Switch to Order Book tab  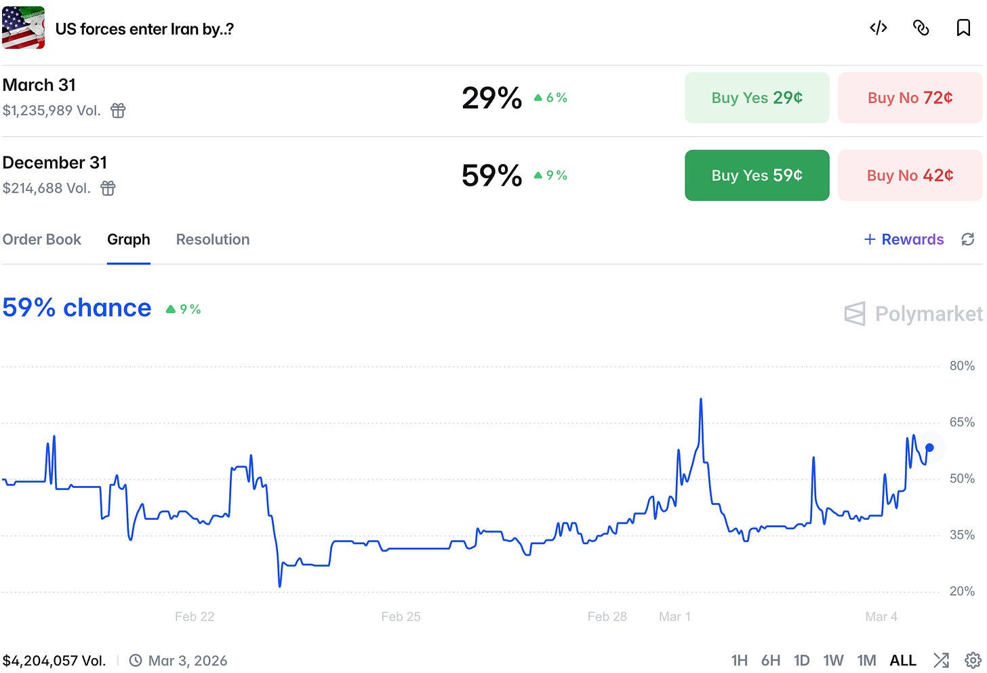coord(42,239)
